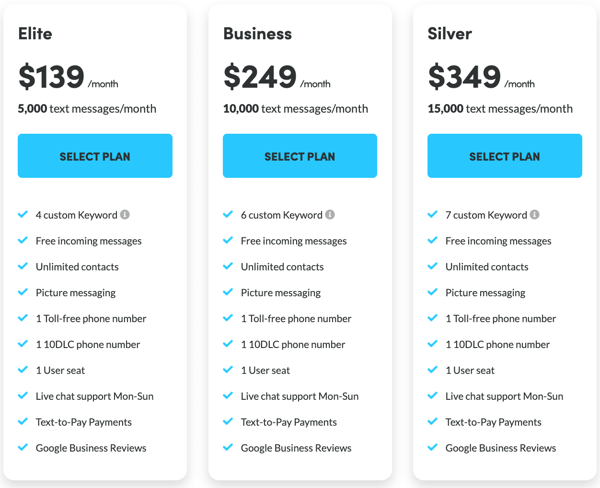Click checkmark next to Elite Free incoming messages
The width and height of the screenshot is (600, 488).
23,240
